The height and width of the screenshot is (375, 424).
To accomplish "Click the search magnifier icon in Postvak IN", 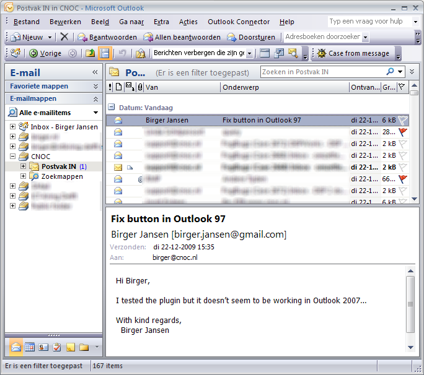I will tap(390, 72).
